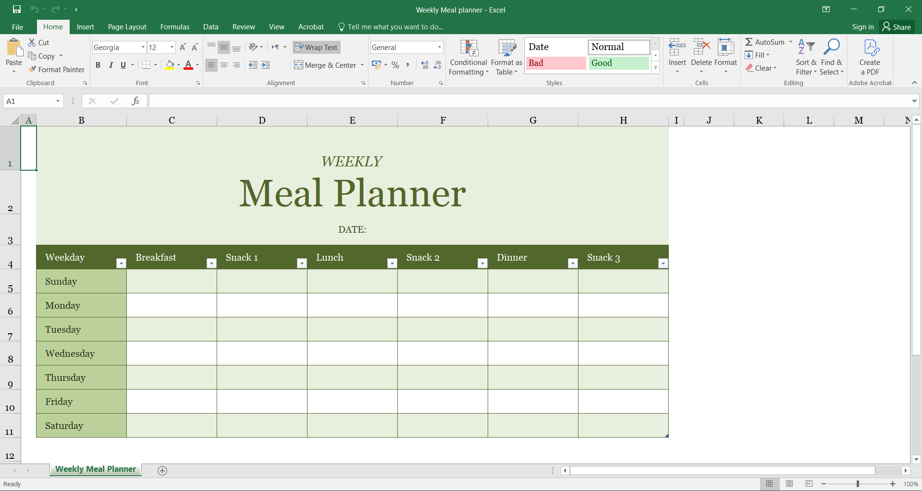
Task: Open the Formulas ribbon tab
Action: pos(174,27)
